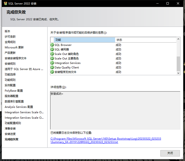Click the check icon for Scale Out 主要角色
185x161 pixels.
pyautogui.click(x=52, y=58)
